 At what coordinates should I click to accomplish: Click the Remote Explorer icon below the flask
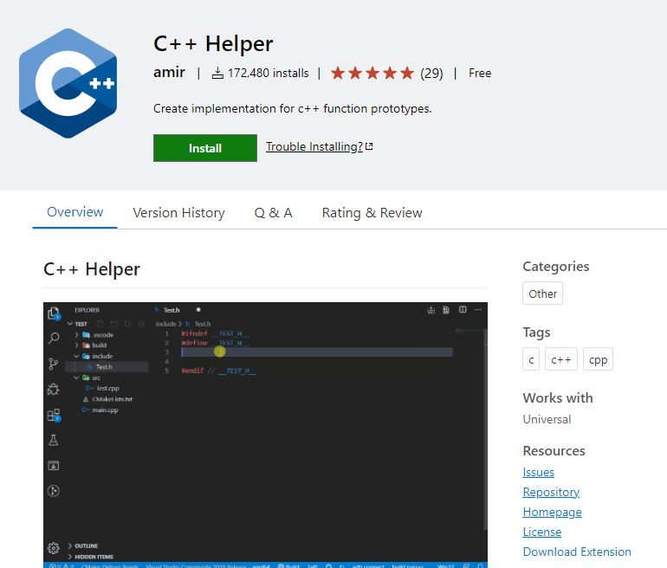[x=53, y=466]
